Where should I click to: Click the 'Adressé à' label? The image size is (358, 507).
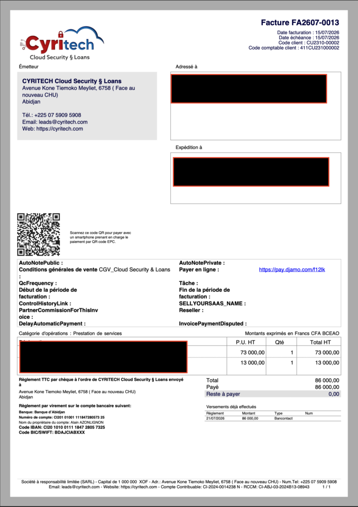point(186,67)
